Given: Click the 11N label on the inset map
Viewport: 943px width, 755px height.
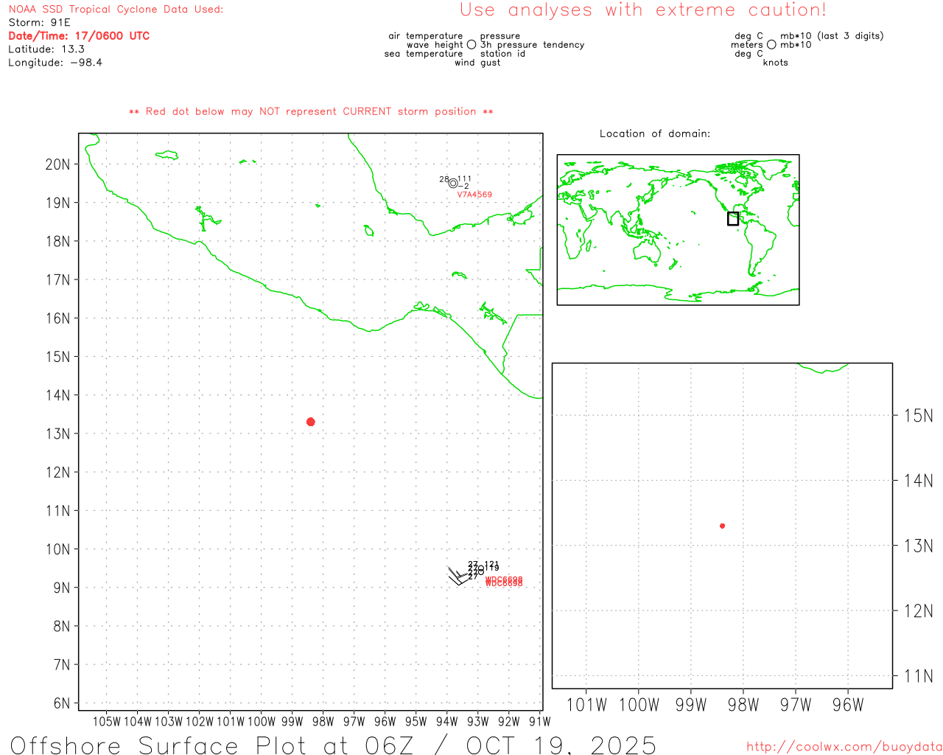Looking at the screenshot, I should 918,676.
